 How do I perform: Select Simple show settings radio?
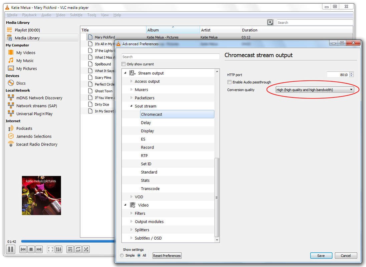click(122, 256)
